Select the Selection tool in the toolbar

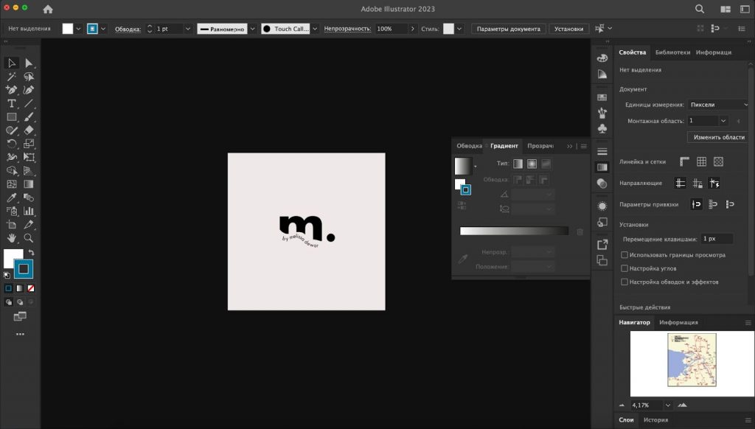(11, 63)
